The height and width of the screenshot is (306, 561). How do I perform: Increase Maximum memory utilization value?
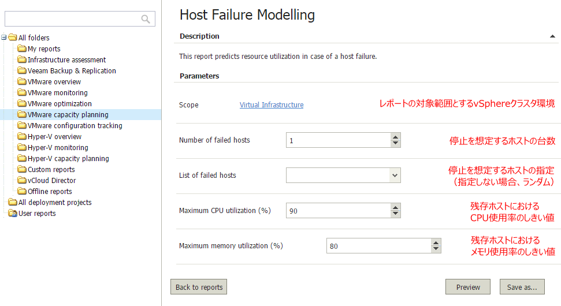(x=436, y=242)
